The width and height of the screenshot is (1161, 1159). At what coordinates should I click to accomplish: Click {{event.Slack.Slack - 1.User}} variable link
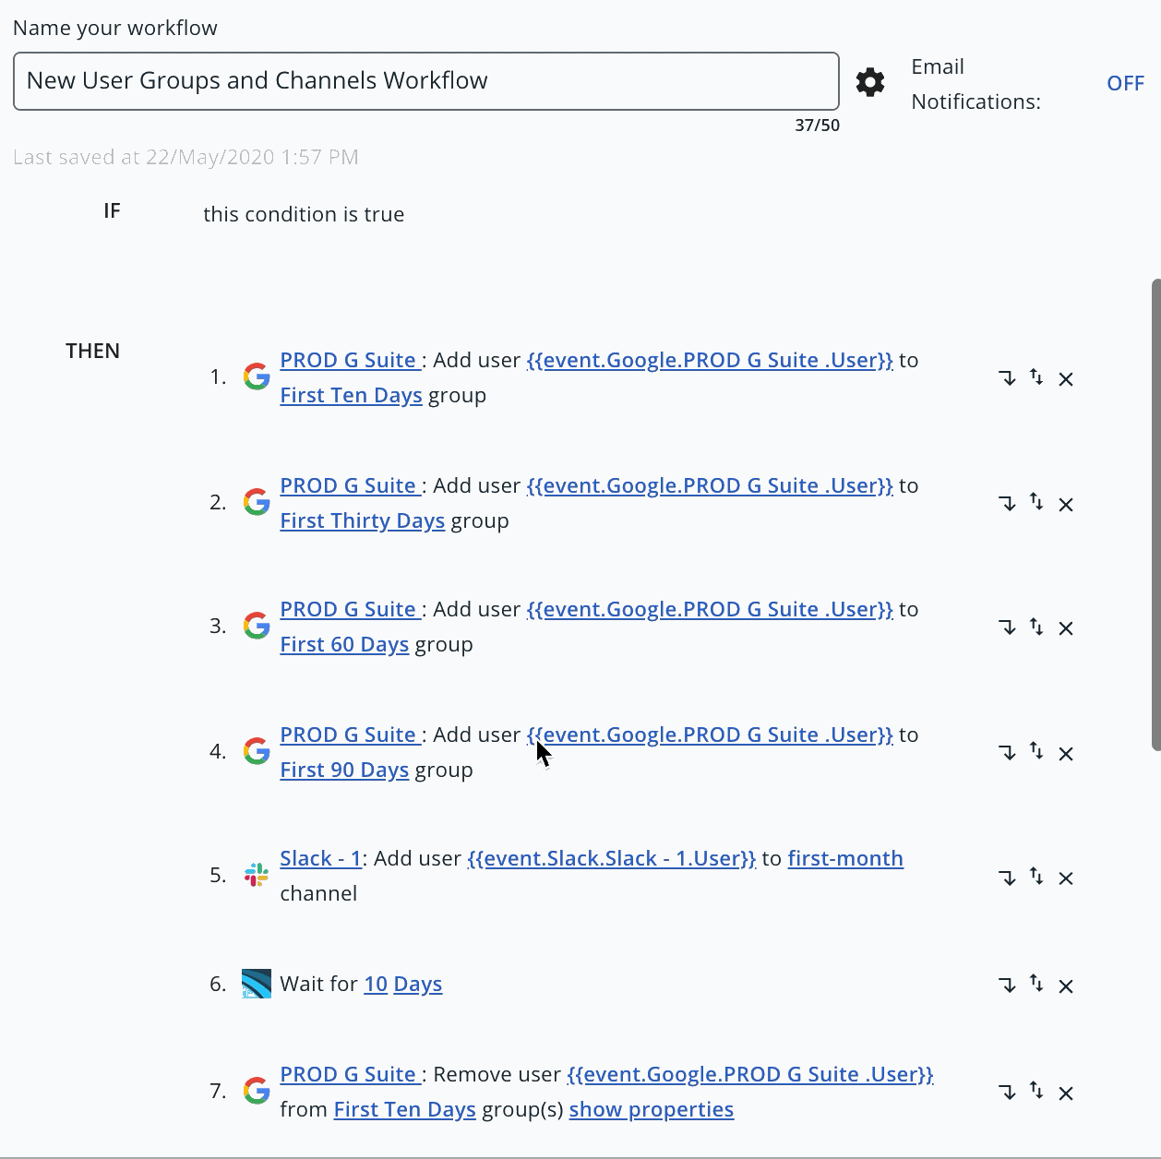612,858
